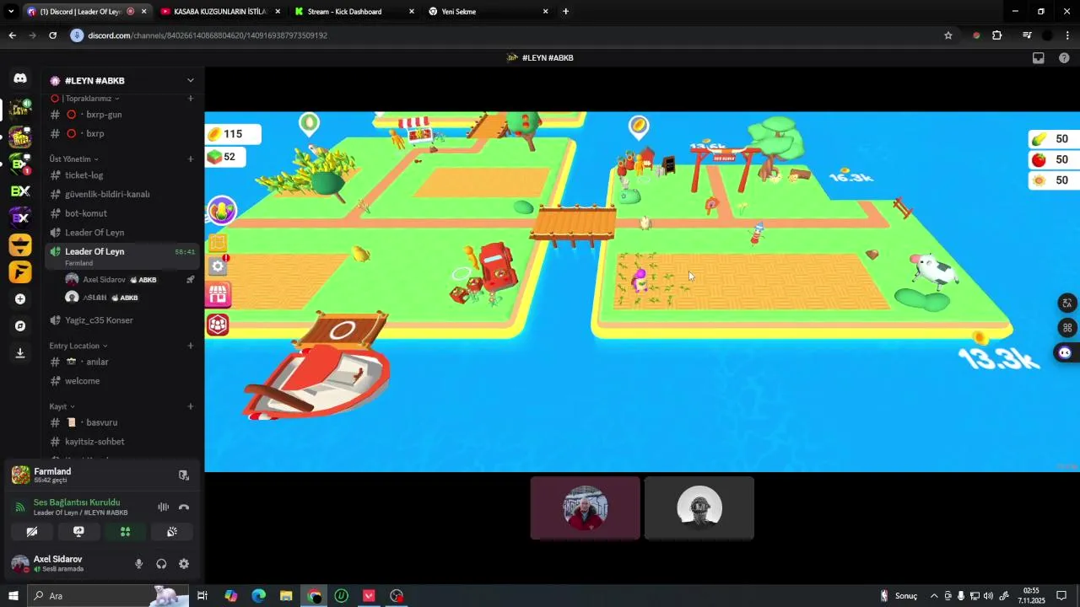
Task: Click the Discord logo button on right edge
Action: [x=1065, y=353]
